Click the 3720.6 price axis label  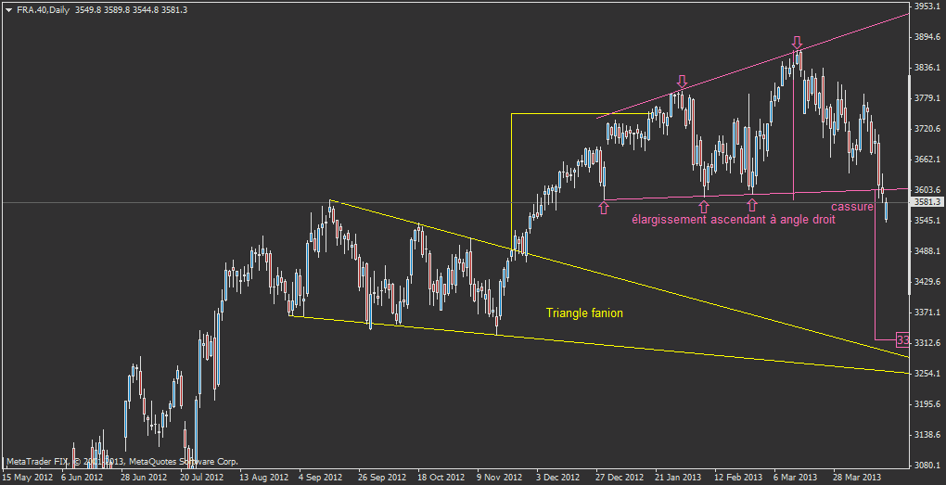(927, 129)
